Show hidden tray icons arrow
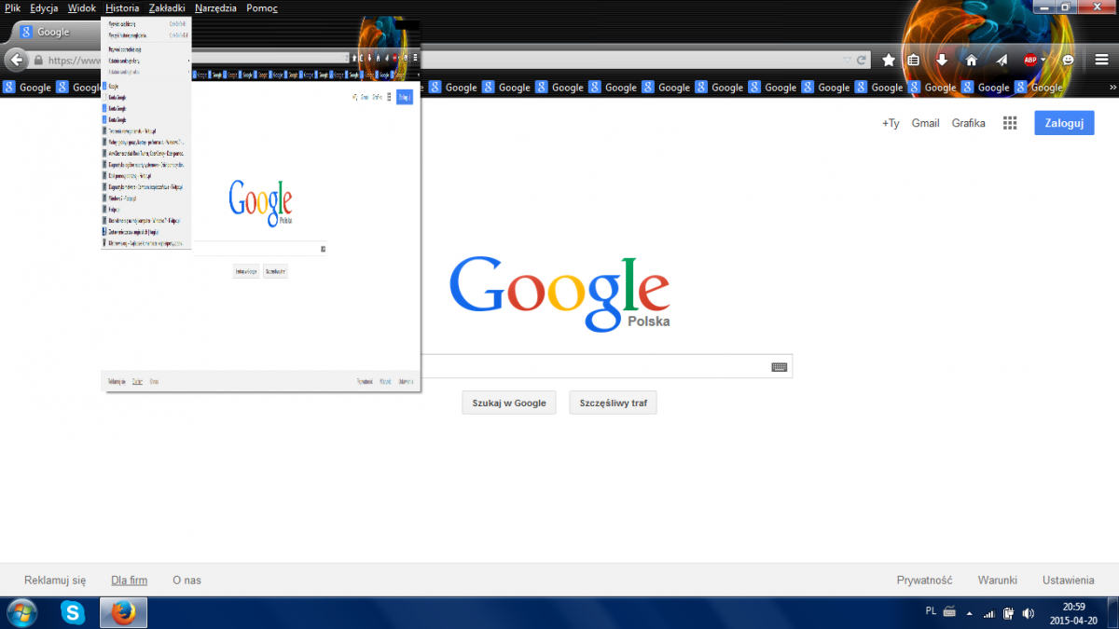 [970, 613]
